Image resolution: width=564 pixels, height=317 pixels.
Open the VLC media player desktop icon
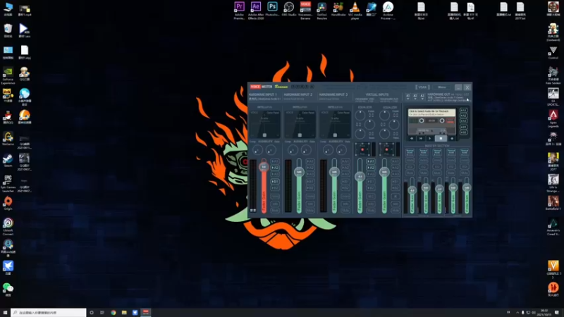pyautogui.click(x=355, y=10)
